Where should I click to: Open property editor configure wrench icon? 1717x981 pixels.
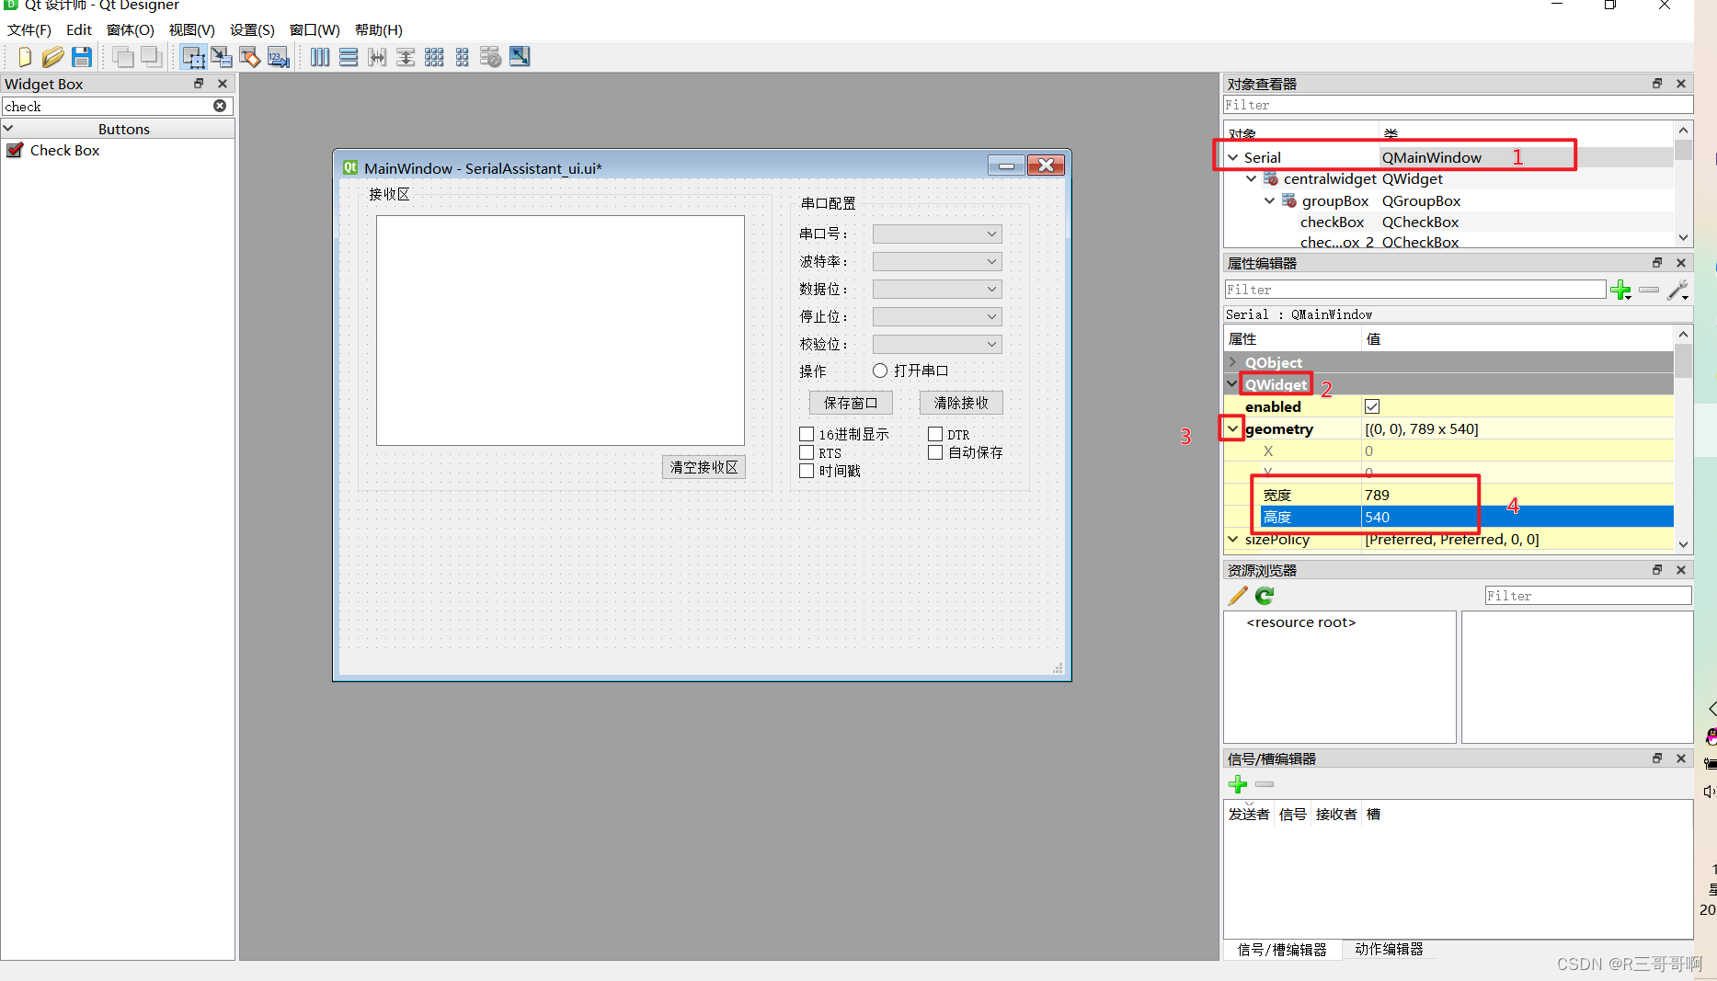tap(1678, 290)
